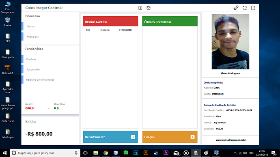
Task: Open Google Chrome from taskbar
Action: pos(106,153)
